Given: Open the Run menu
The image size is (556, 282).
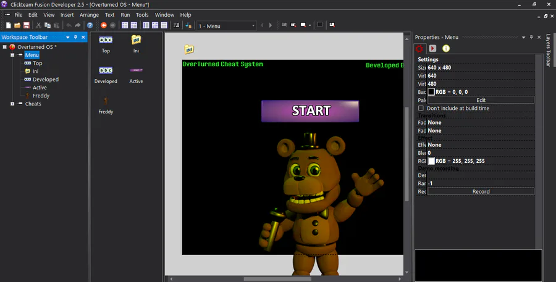Looking at the screenshot, I should pyautogui.click(x=125, y=15).
